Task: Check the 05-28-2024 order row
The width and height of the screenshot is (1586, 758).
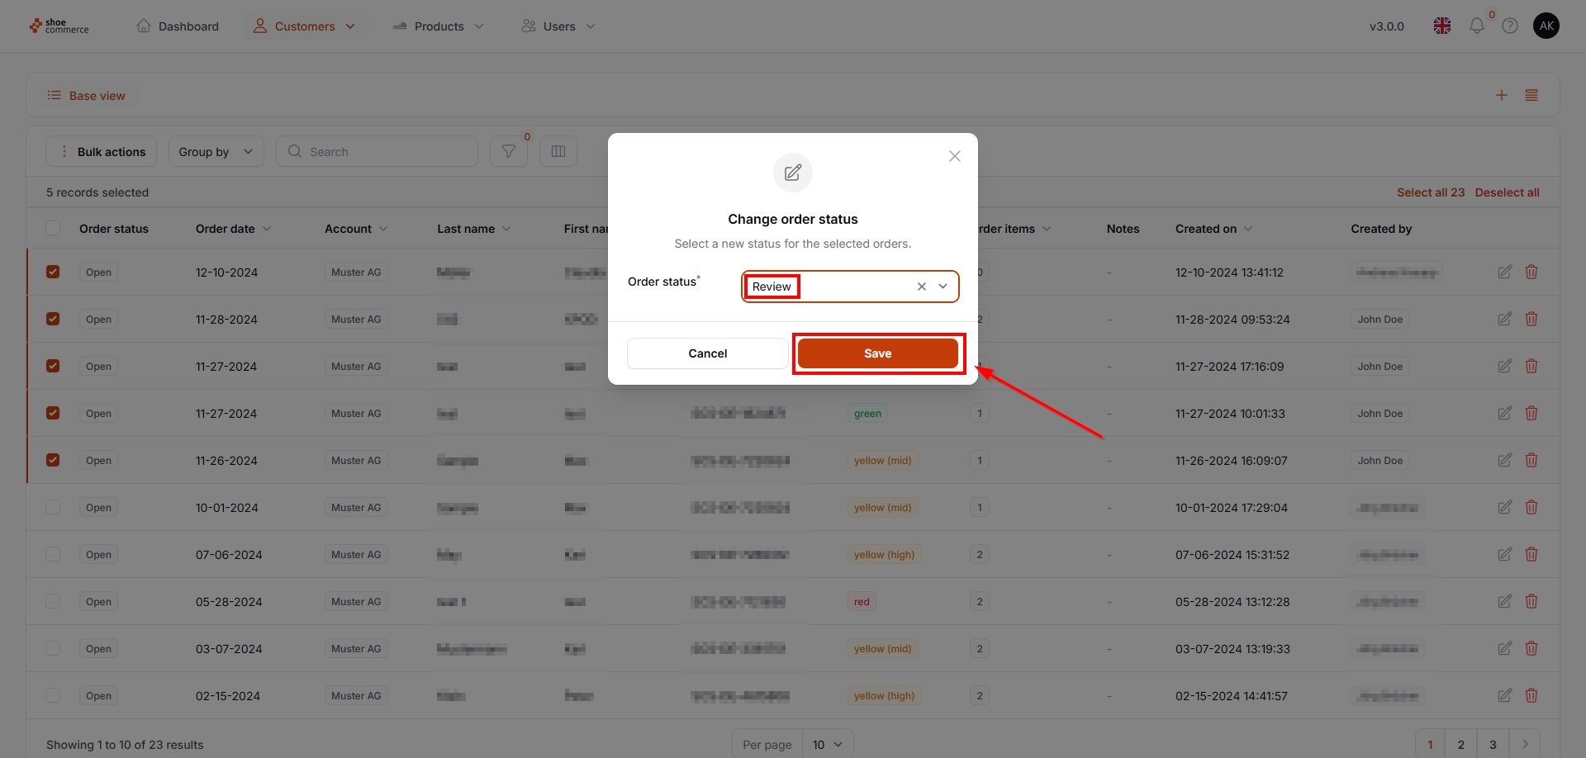Action: (53, 601)
